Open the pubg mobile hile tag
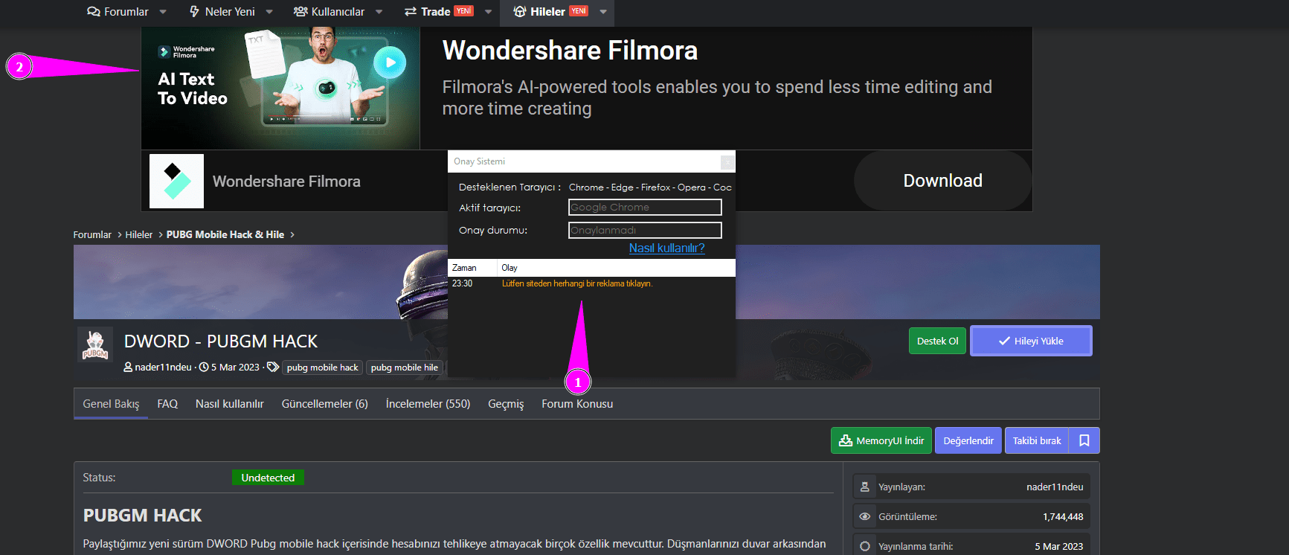Viewport: 1289px width, 555px height. coord(405,368)
